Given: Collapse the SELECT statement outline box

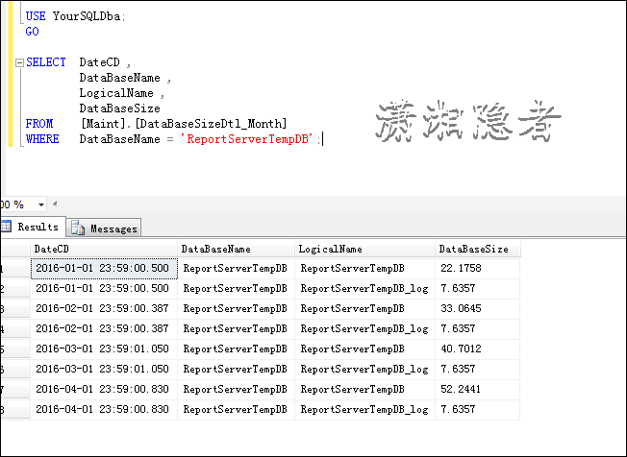Looking at the screenshot, I should click(19, 62).
